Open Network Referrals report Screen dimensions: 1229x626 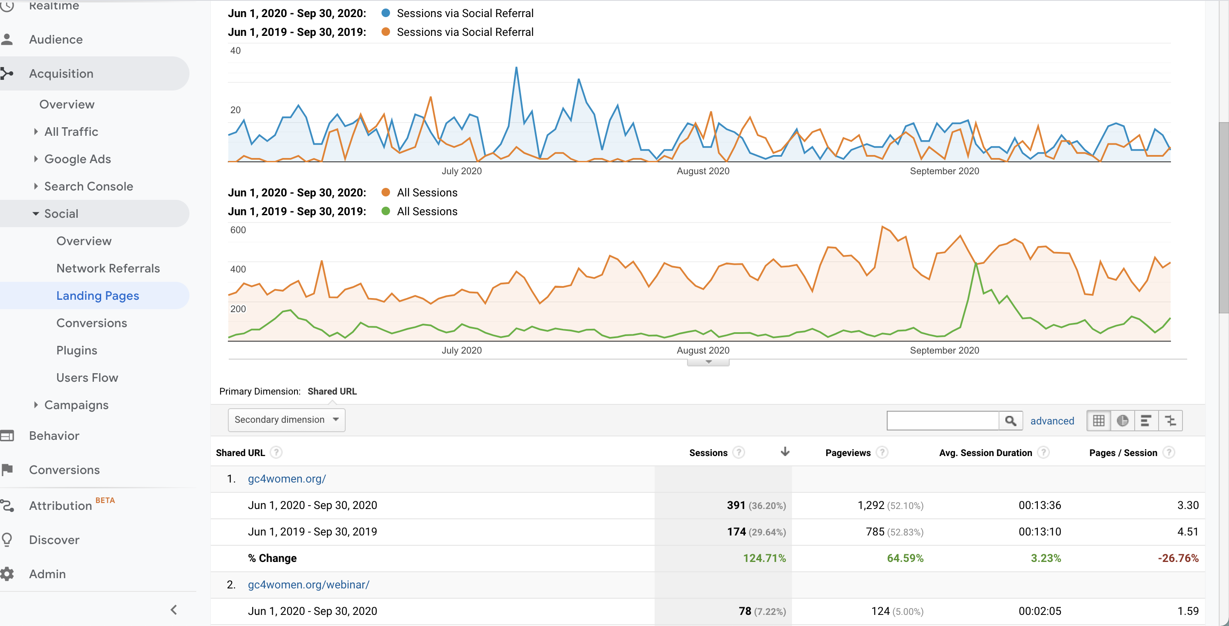(x=108, y=268)
